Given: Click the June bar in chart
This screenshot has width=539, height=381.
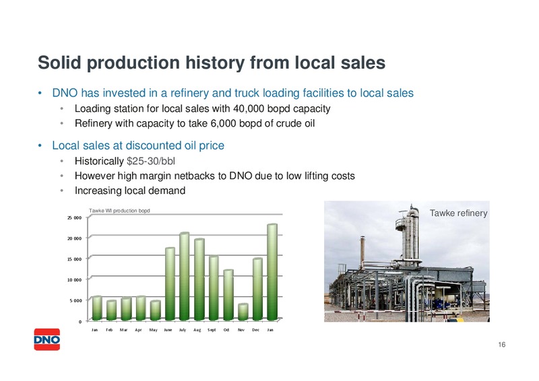Looking at the screenshot, I should 170,284.
